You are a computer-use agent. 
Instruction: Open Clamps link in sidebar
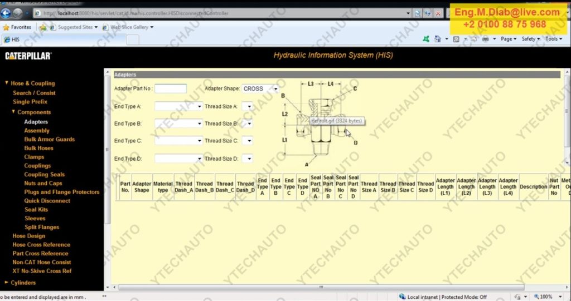tap(34, 157)
